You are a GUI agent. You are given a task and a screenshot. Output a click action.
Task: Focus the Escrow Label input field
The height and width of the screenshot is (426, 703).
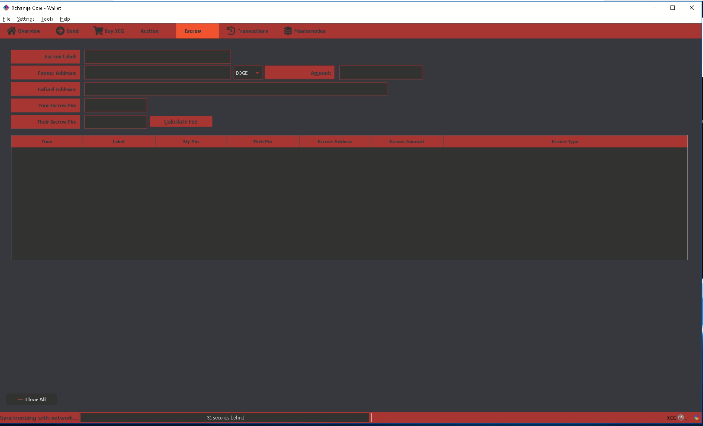coord(158,56)
